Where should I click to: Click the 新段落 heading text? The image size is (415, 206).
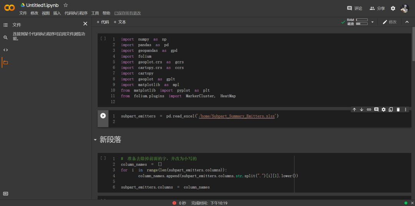click(x=110, y=140)
